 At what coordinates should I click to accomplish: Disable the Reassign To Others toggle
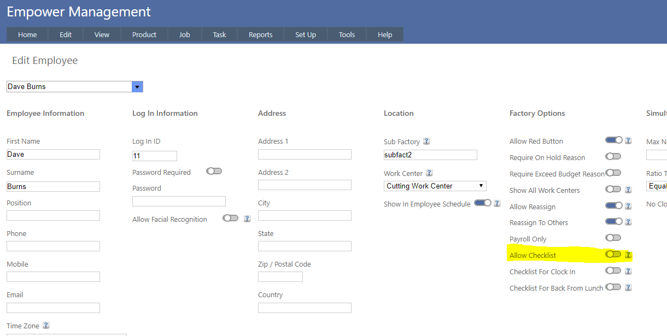coord(613,222)
